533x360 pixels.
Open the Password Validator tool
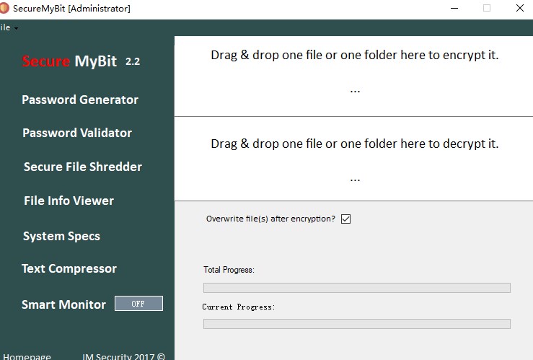point(77,133)
